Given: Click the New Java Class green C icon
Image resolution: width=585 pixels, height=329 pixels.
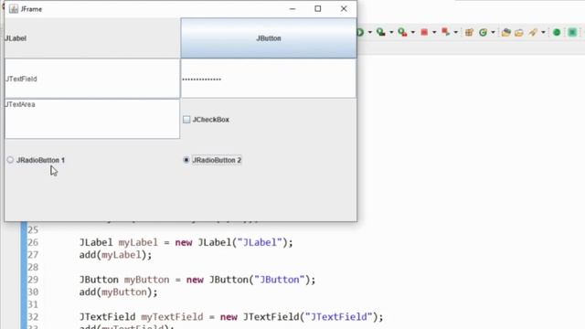Looking at the screenshot, I should point(484,33).
